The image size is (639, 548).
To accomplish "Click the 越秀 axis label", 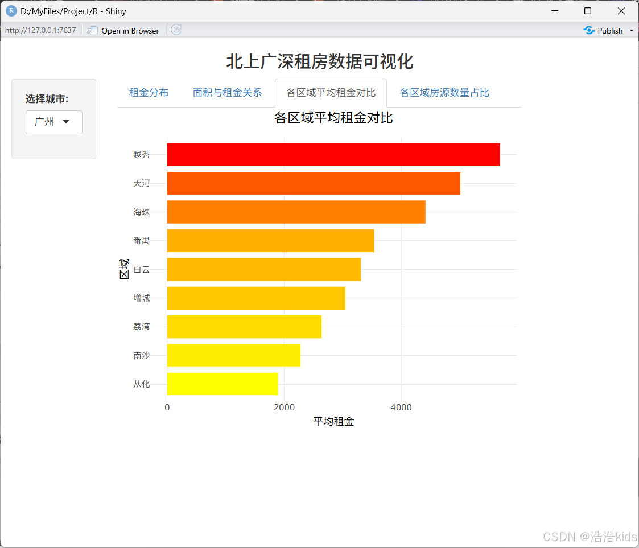I will (142, 154).
